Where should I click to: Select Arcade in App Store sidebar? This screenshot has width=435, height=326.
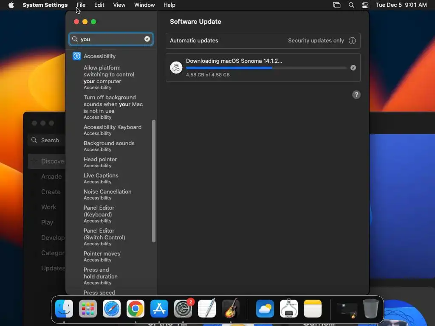[51, 177]
